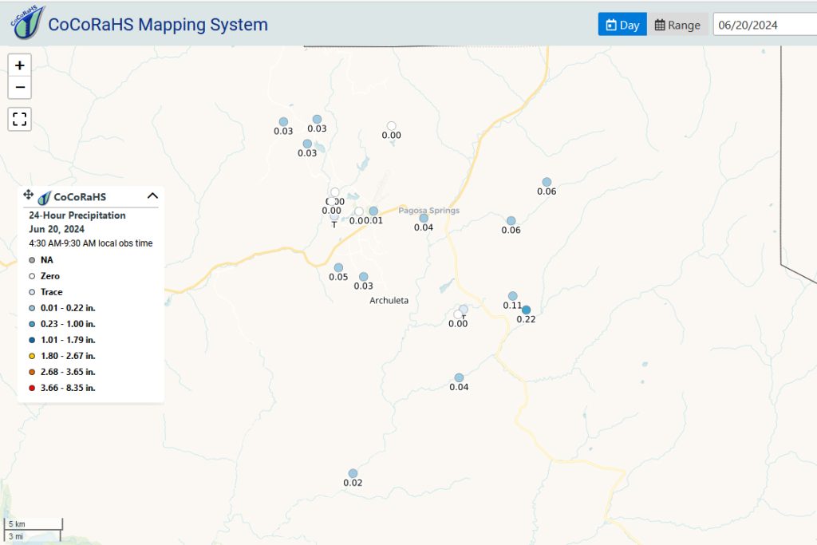
Task: Click the CoCoRaHS Mapping System title
Action: click(158, 25)
